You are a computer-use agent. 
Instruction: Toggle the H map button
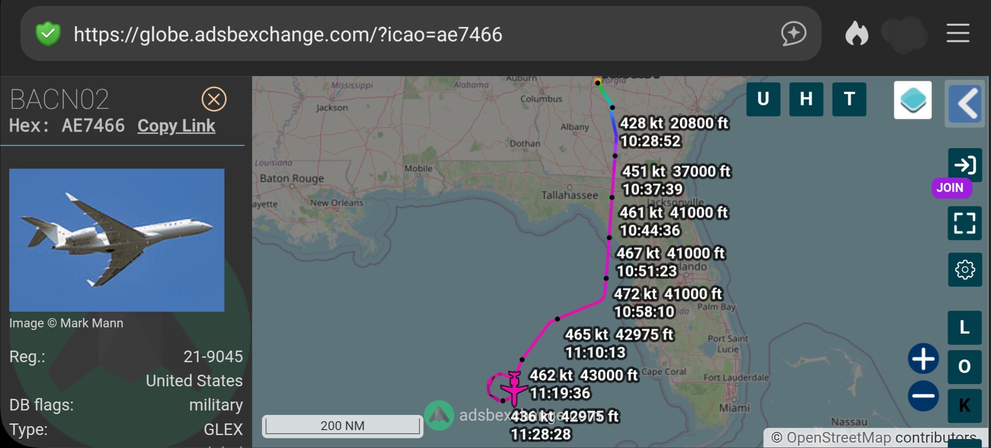806,99
